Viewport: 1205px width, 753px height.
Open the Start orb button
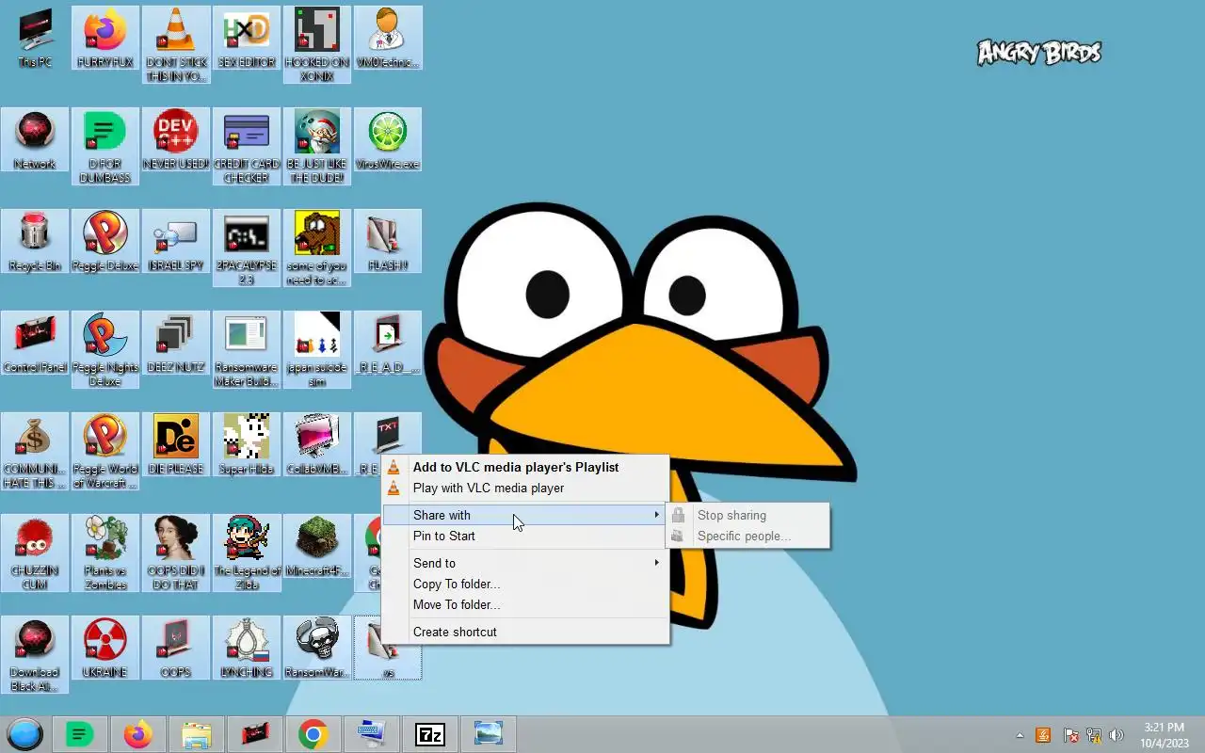[25, 734]
